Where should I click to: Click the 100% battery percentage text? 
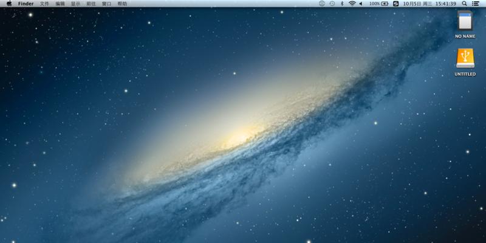(374, 4)
